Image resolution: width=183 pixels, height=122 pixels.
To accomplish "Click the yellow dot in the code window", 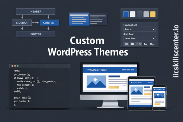I will click(x=15, y=66).
